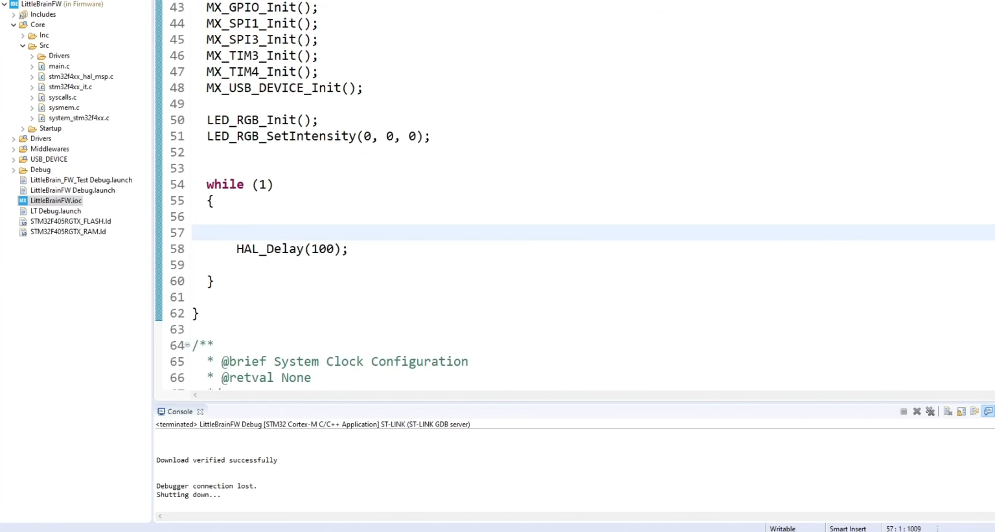Close the Console view tab
Viewport: 995px width, 532px height.
click(x=200, y=412)
